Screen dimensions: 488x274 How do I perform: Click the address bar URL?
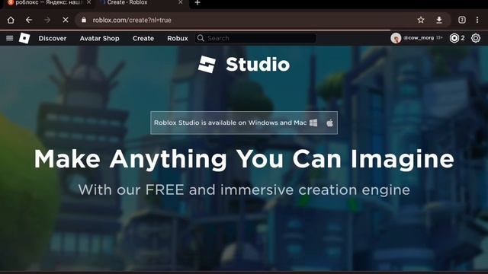(x=132, y=21)
